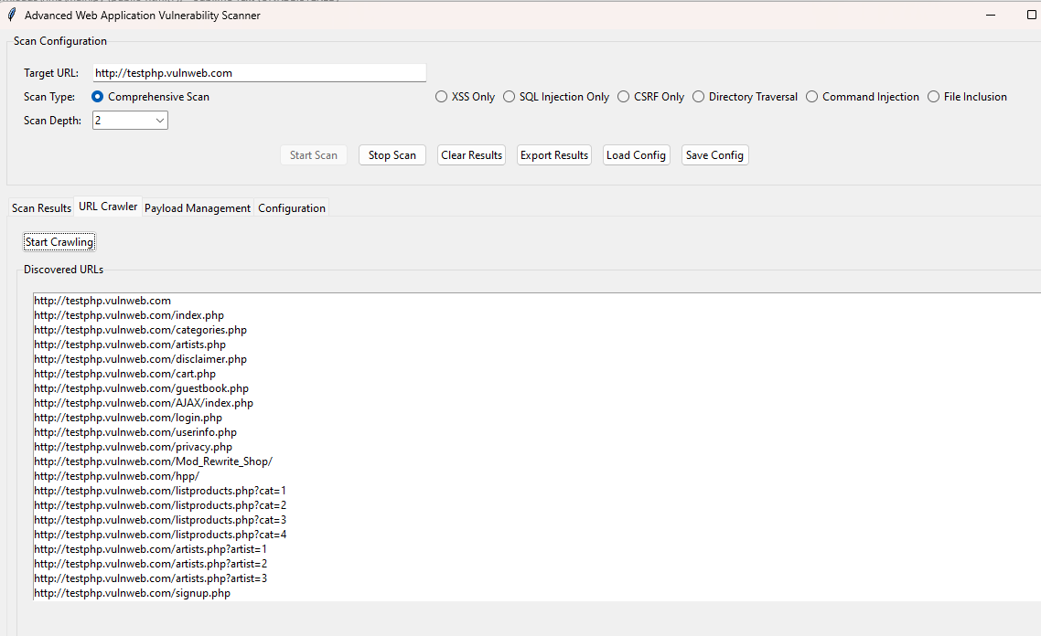Select the XSS Only scan type
This screenshot has height=636, width=1041.
pos(442,97)
